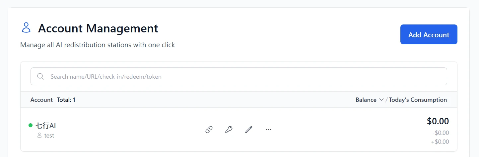Click the Add Account button

[429, 34]
